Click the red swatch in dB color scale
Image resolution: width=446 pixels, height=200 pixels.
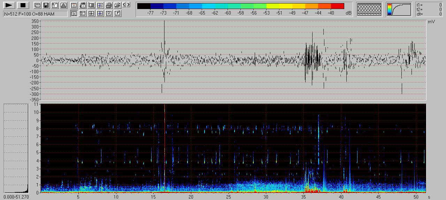click(x=337, y=6)
